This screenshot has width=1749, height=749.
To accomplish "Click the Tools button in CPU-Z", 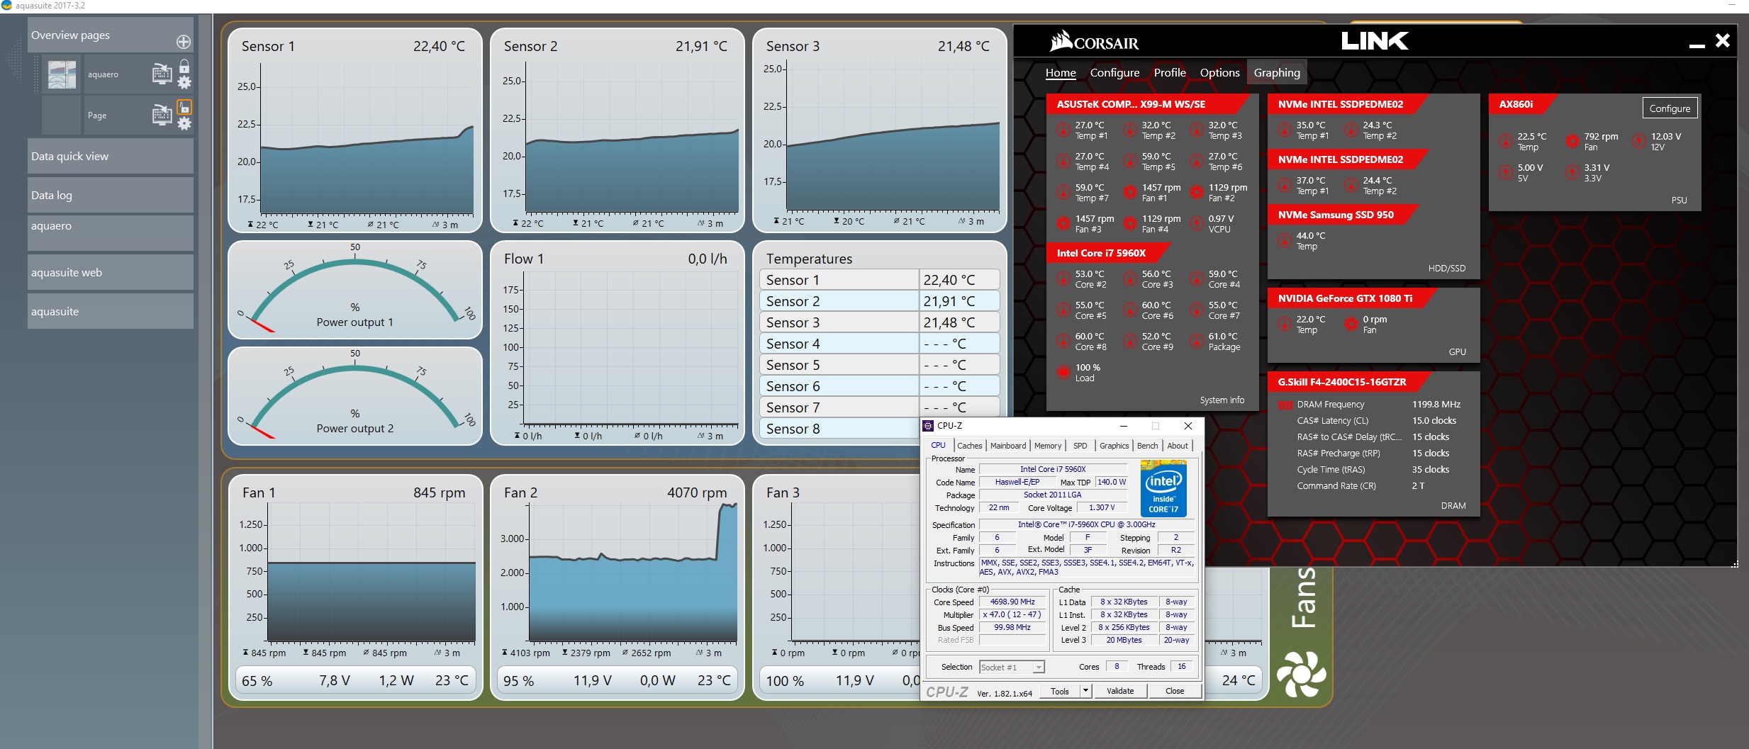I will point(1060,691).
